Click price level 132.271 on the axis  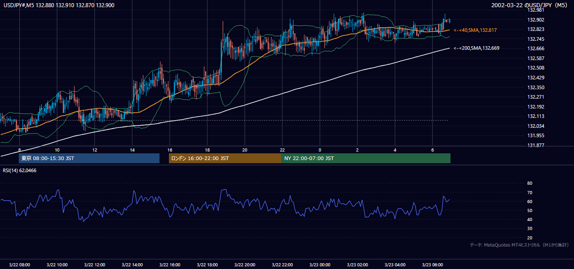(x=535, y=97)
